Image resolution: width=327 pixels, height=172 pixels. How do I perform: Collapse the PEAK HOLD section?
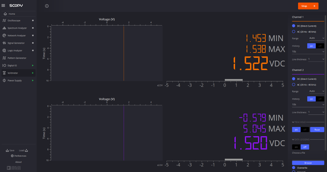[293, 122]
